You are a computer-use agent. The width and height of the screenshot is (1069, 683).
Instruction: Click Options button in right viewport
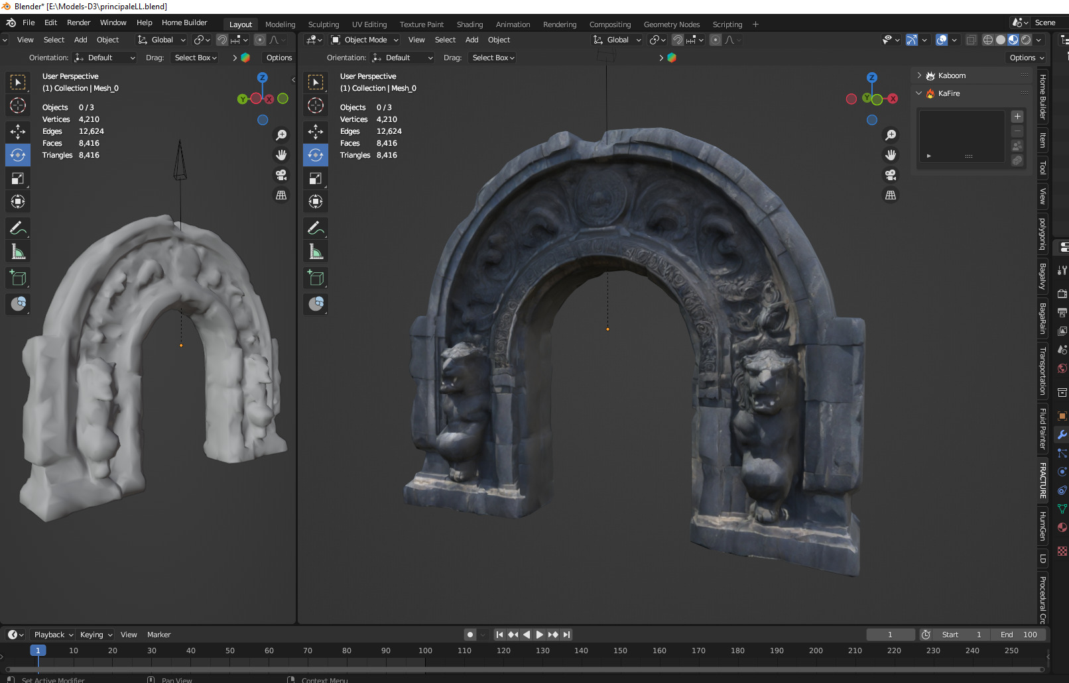(1027, 58)
